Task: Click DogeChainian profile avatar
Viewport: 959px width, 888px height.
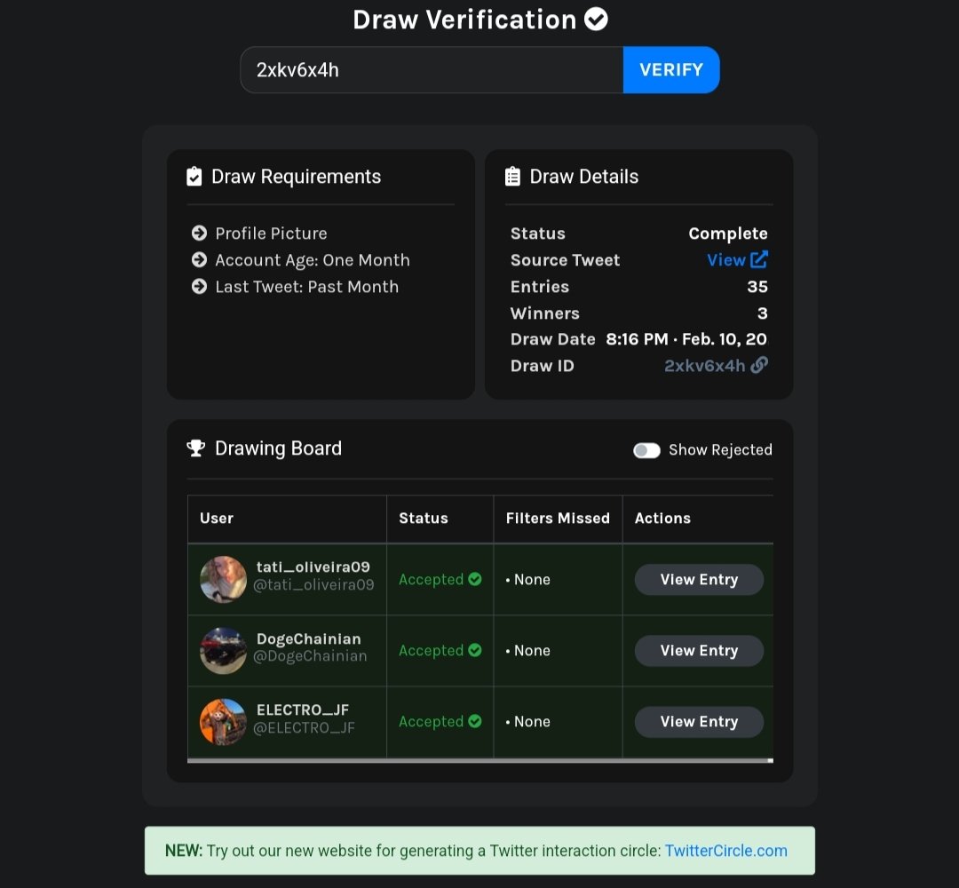Action: coord(223,650)
